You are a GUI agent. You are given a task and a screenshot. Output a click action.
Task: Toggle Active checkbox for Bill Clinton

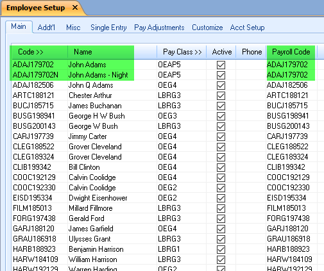221,167
